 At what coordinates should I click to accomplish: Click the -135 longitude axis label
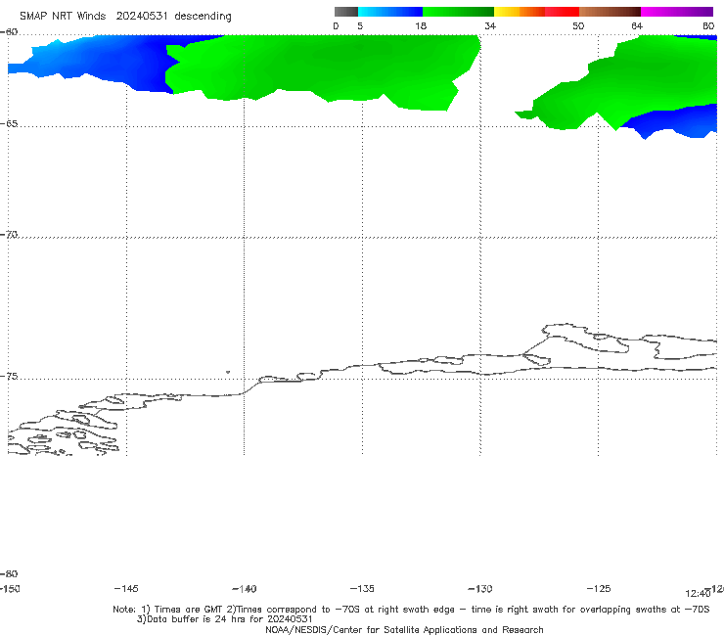[x=362, y=588]
